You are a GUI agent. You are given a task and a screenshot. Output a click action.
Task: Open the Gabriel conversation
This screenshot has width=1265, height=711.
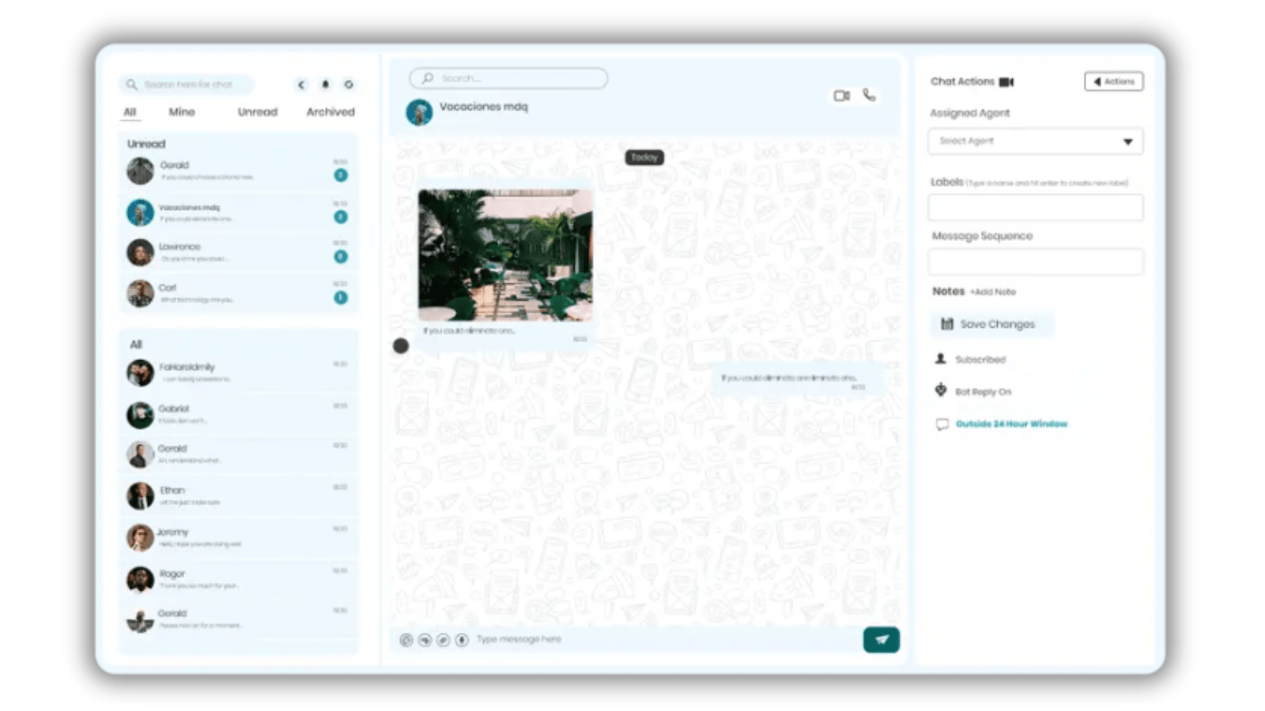238,415
